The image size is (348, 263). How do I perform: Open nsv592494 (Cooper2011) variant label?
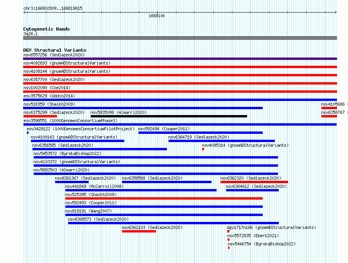(x=164, y=129)
